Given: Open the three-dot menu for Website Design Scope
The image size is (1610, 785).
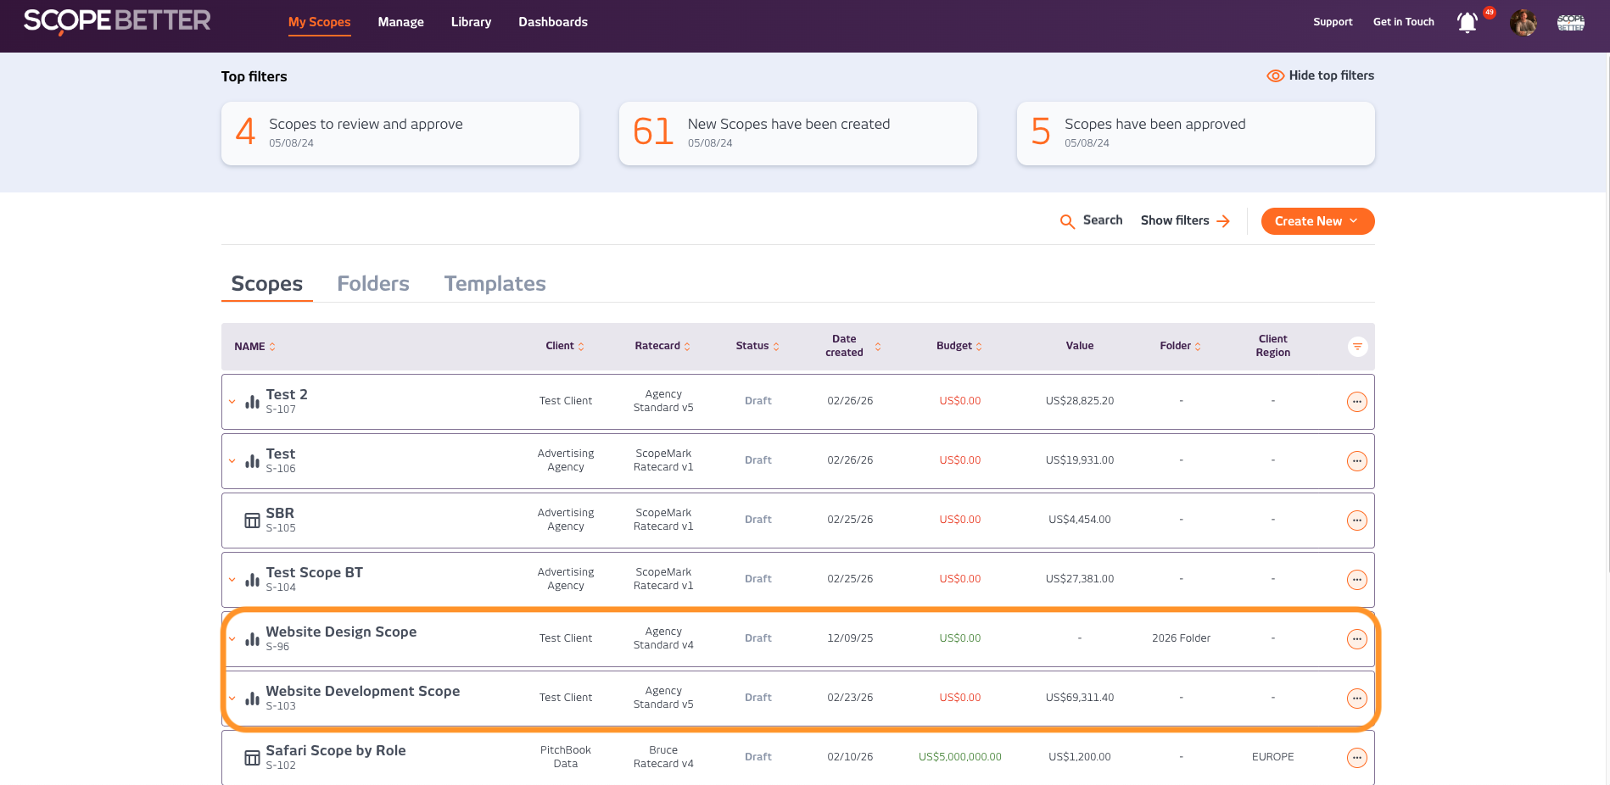Looking at the screenshot, I should pos(1356,639).
